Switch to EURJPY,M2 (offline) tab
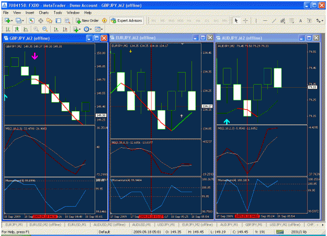Viewport: 327px width, 236px height. pos(198,225)
